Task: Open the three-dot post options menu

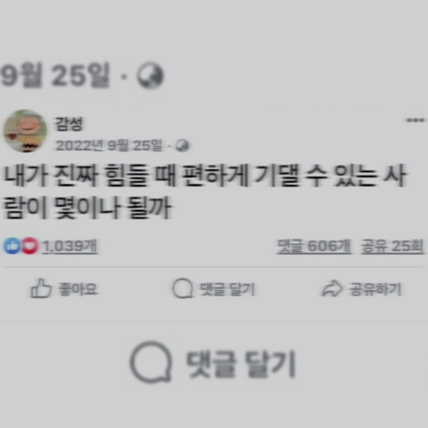Action: [415, 120]
